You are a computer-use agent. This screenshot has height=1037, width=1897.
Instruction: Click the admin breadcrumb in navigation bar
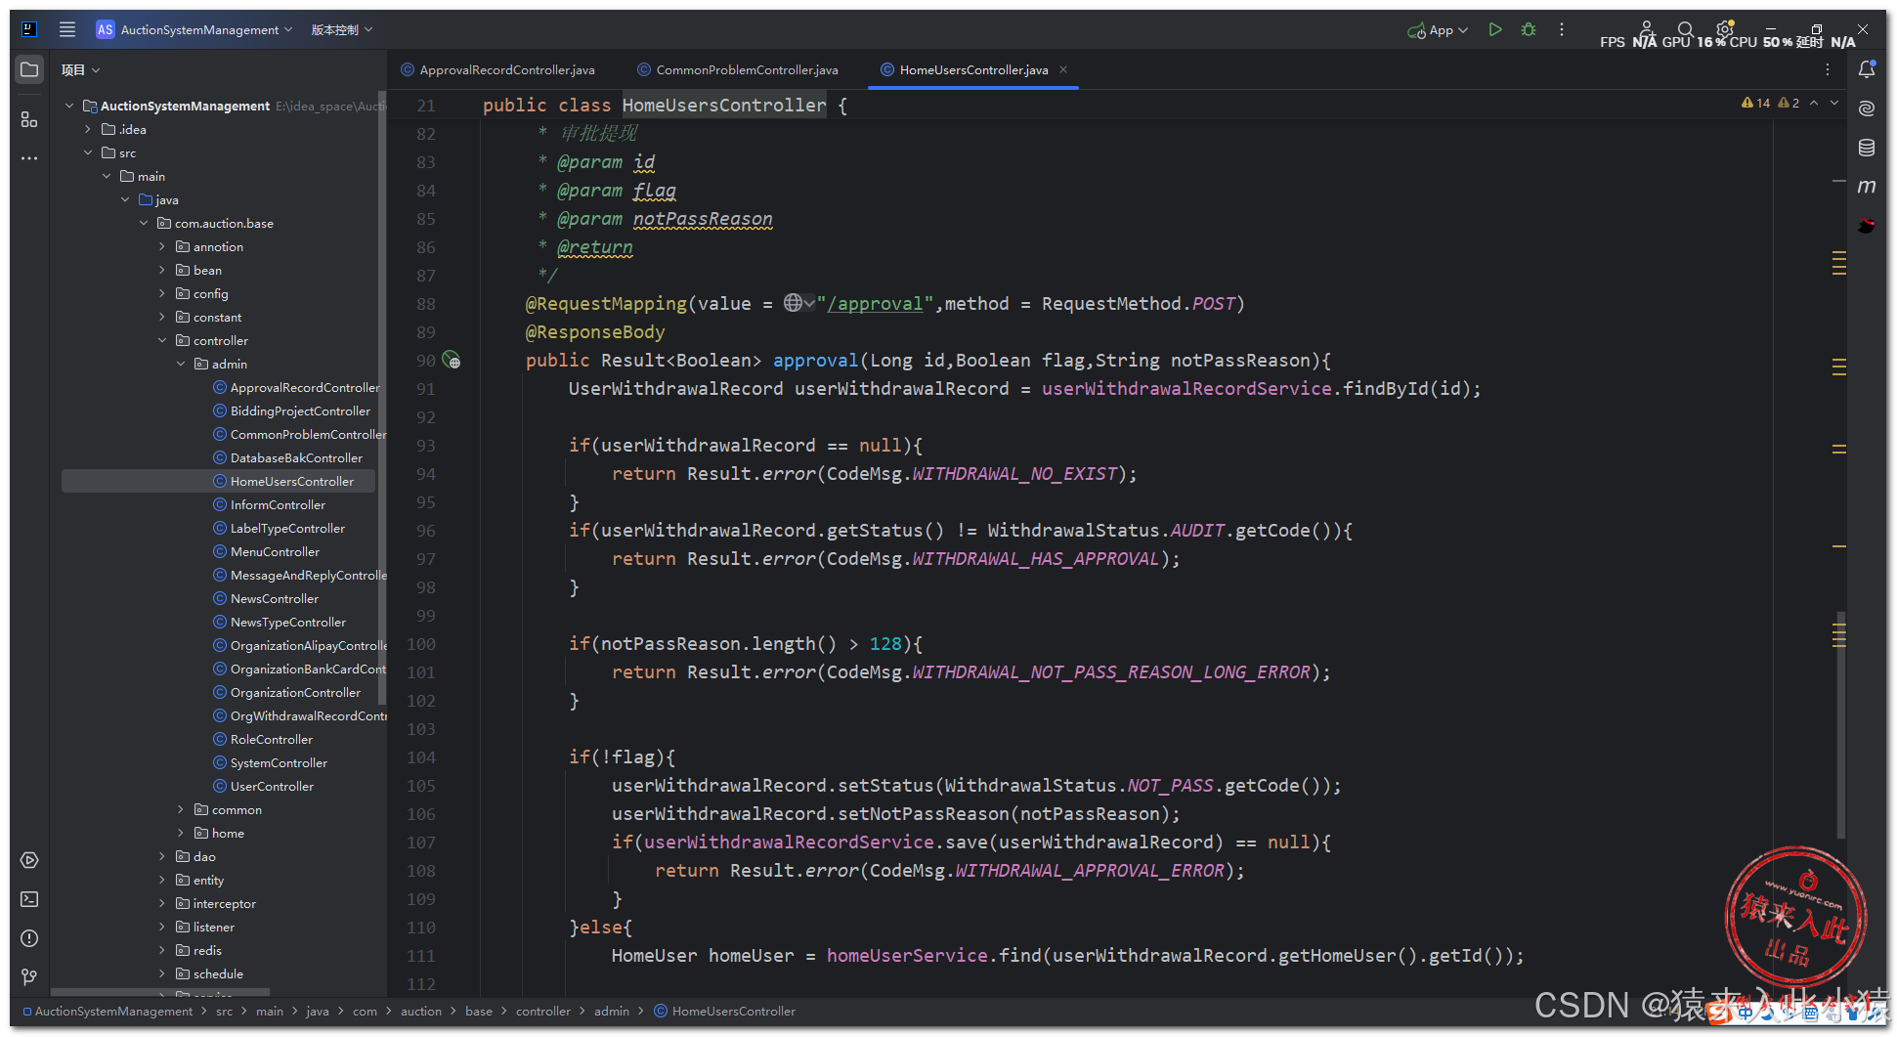(x=611, y=1011)
